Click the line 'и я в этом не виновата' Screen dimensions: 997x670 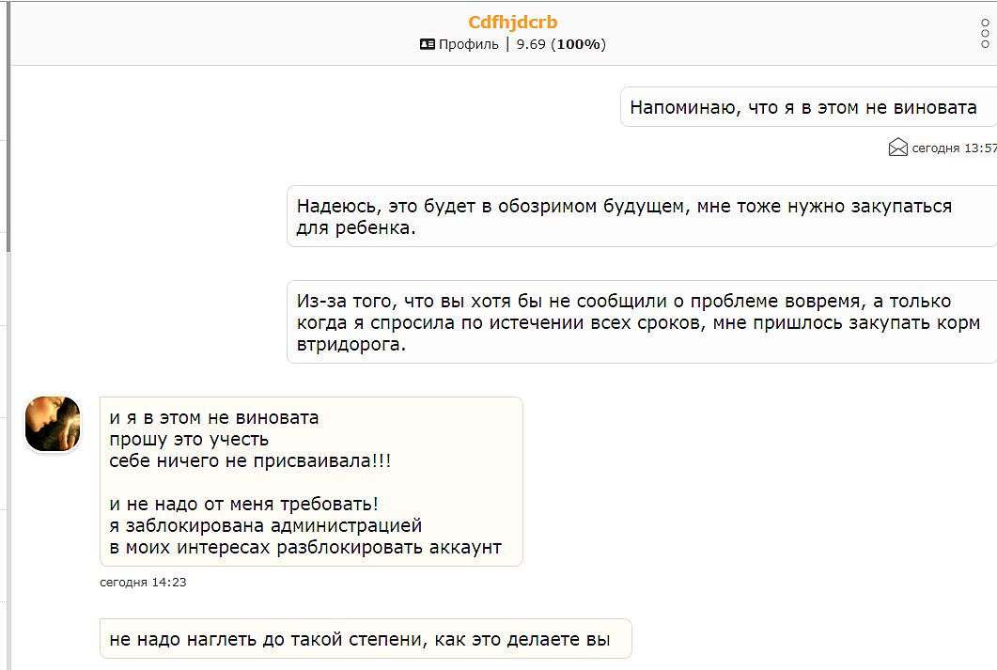213,417
